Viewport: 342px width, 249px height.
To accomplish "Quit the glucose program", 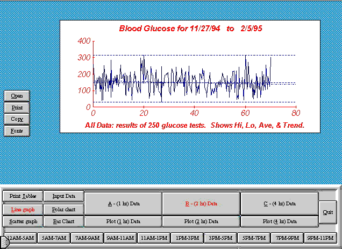I will pyautogui.click(x=327, y=212).
